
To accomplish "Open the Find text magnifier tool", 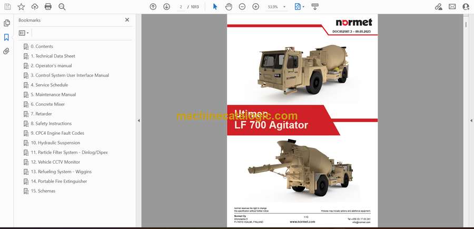I will pos(62,7).
